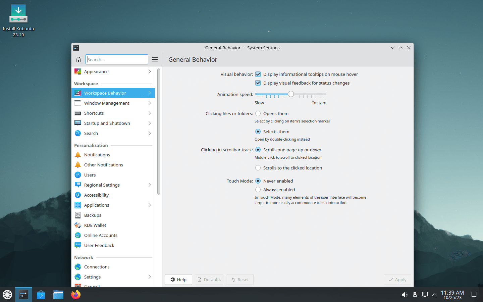Click the Search magnifier sidebar icon
This screenshot has width=483, height=302.
point(78,133)
